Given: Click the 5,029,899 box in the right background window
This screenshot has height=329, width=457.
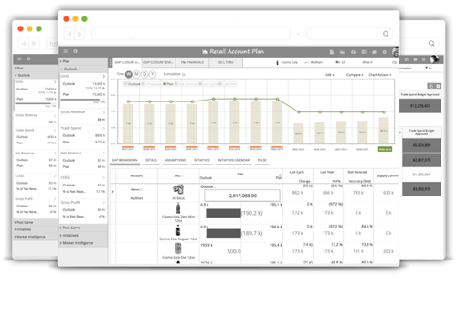Looking at the screenshot, I should point(421,145).
